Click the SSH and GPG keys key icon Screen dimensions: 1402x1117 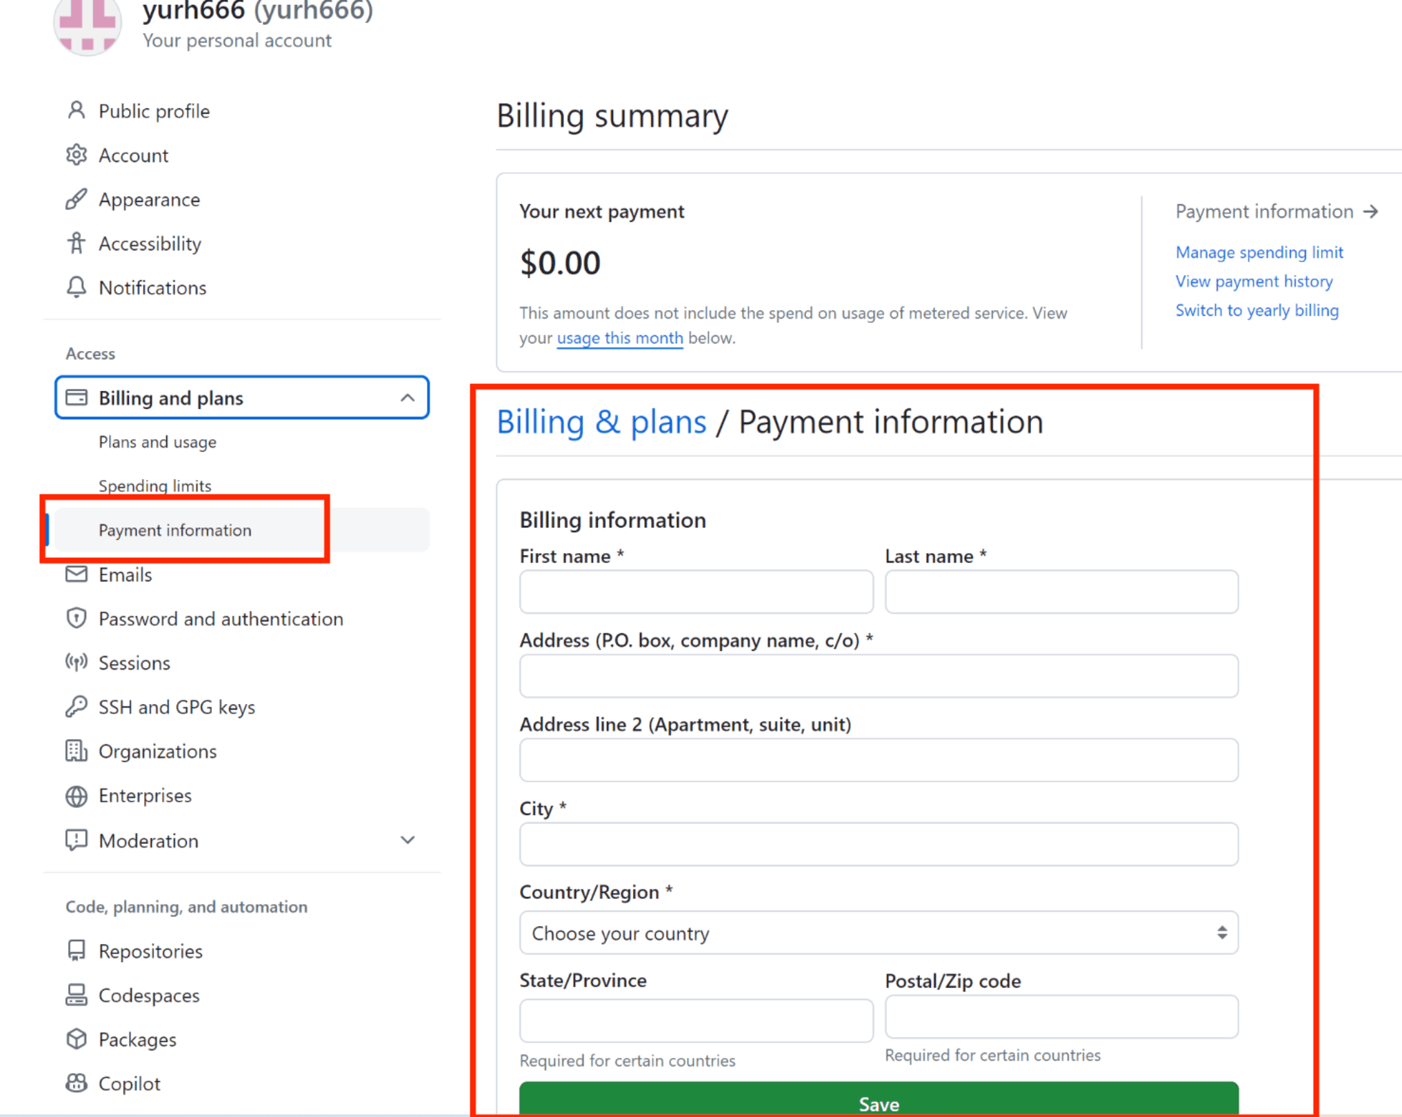(77, 707)
